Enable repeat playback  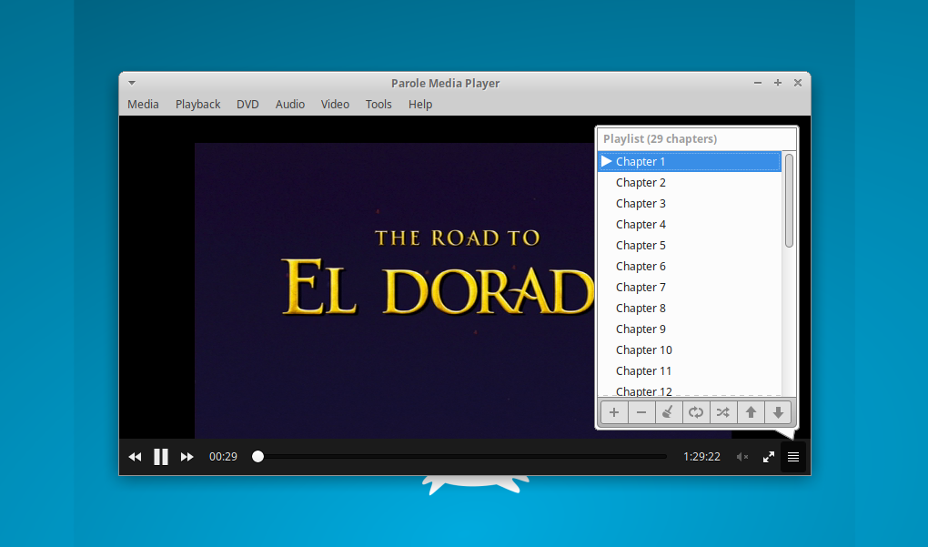[x=696, y=412]
